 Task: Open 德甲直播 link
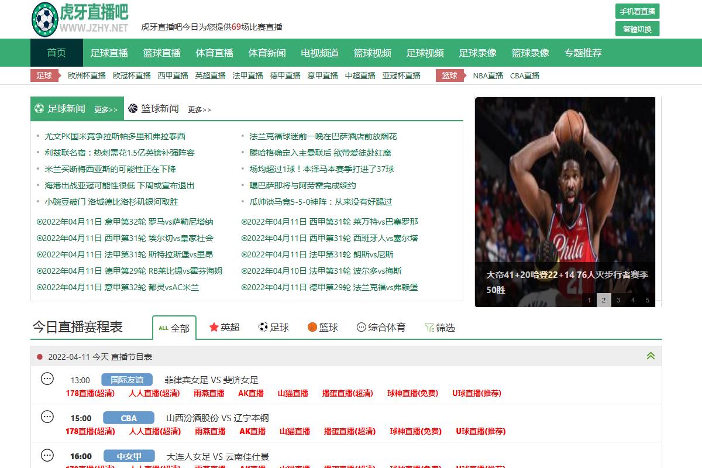click(x=285, y=75)
